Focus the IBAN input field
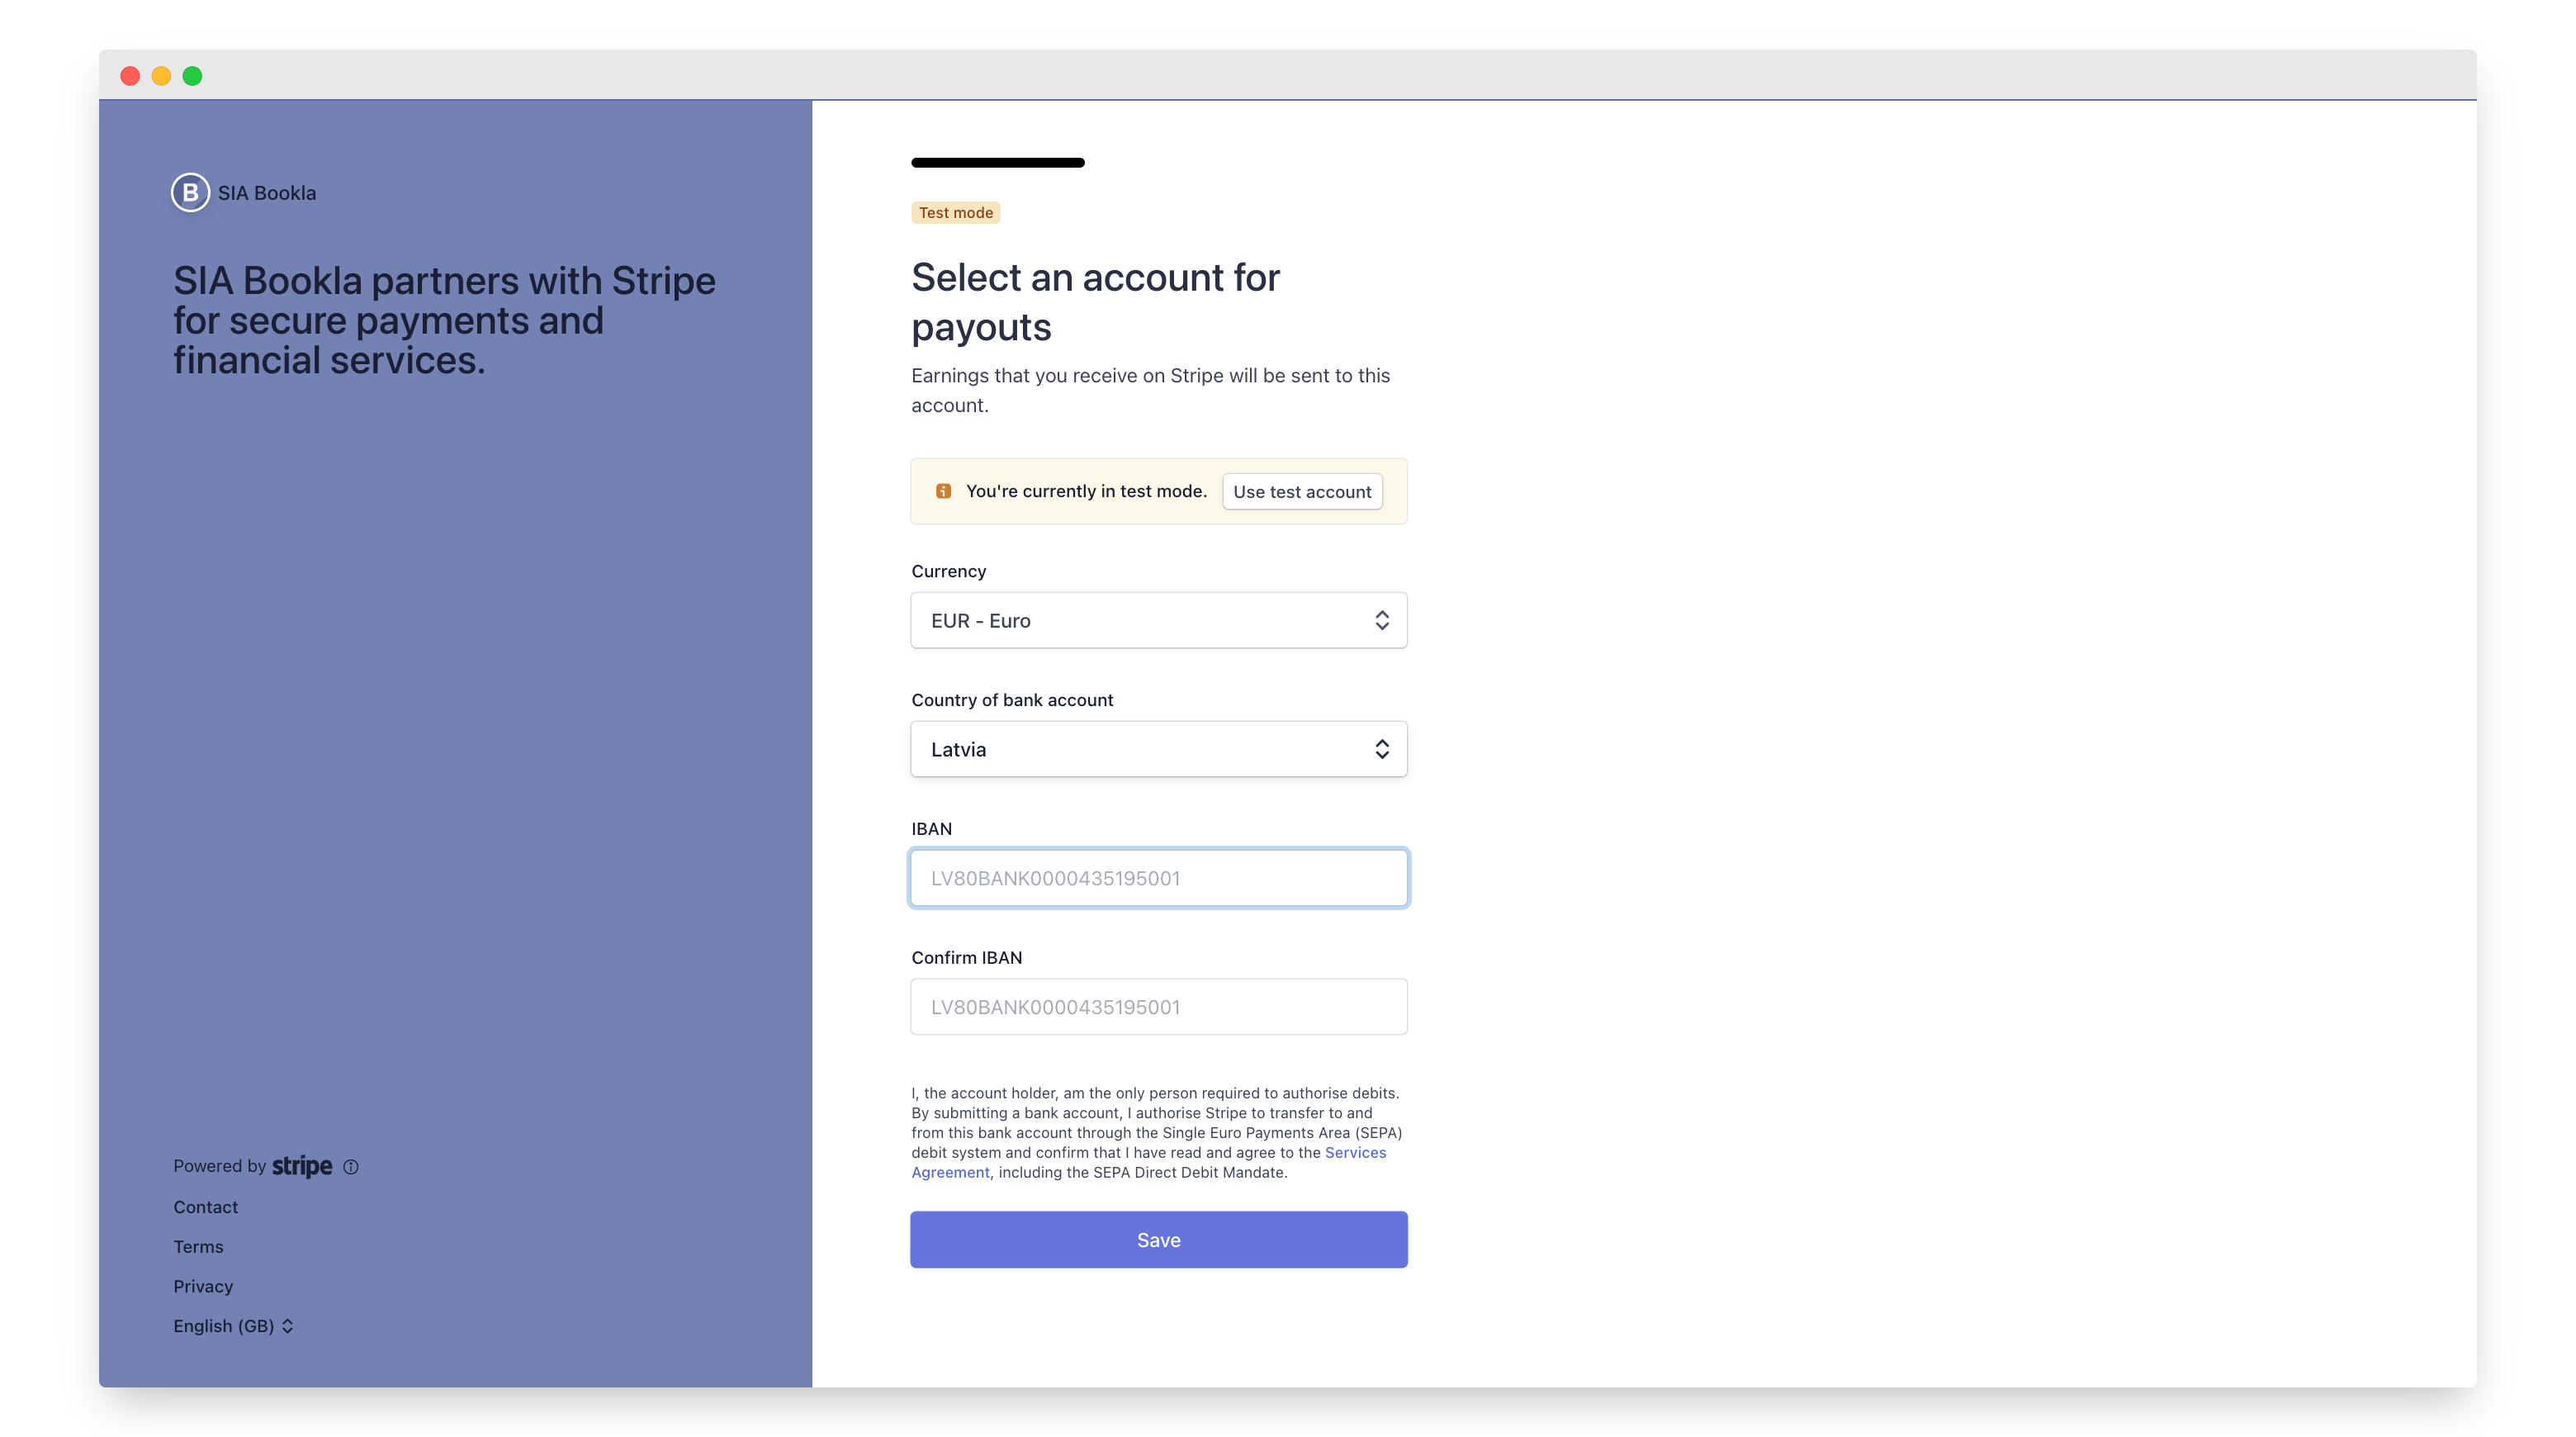2576x1437 pixels. tap(1158, 878)
